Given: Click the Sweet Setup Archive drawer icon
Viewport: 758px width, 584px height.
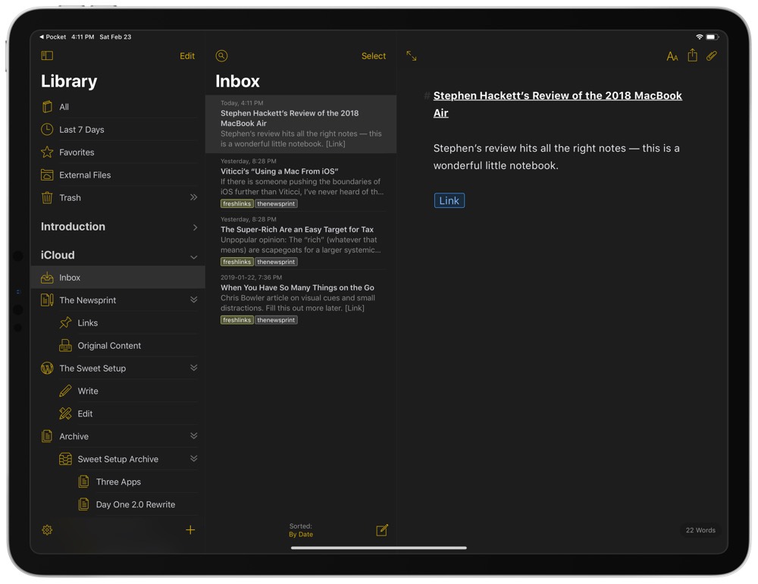Looking at the screenshot, I should (65, 459).
